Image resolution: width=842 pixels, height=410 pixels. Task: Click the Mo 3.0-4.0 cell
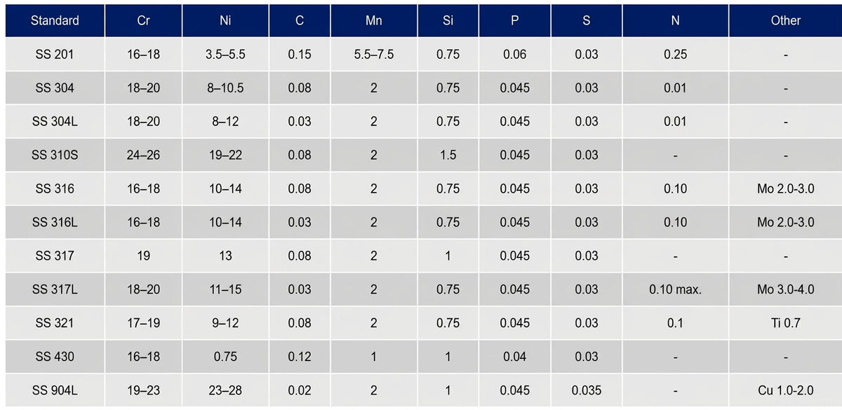[786, 290]
